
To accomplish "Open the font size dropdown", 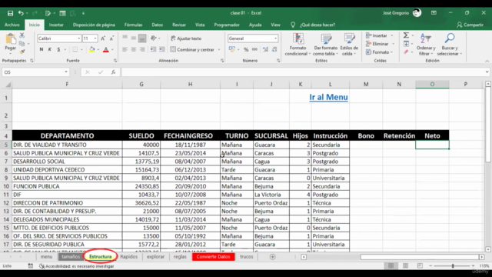I will pos(95,38).
